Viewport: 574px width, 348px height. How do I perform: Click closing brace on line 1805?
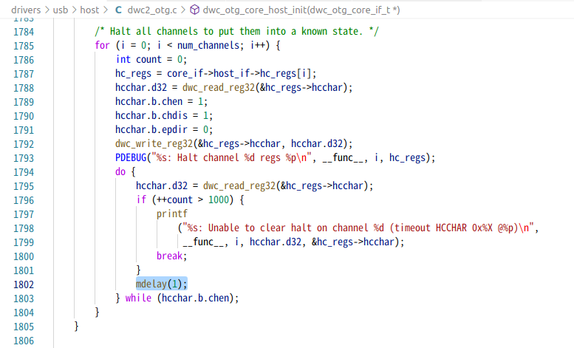pos(76,326)
